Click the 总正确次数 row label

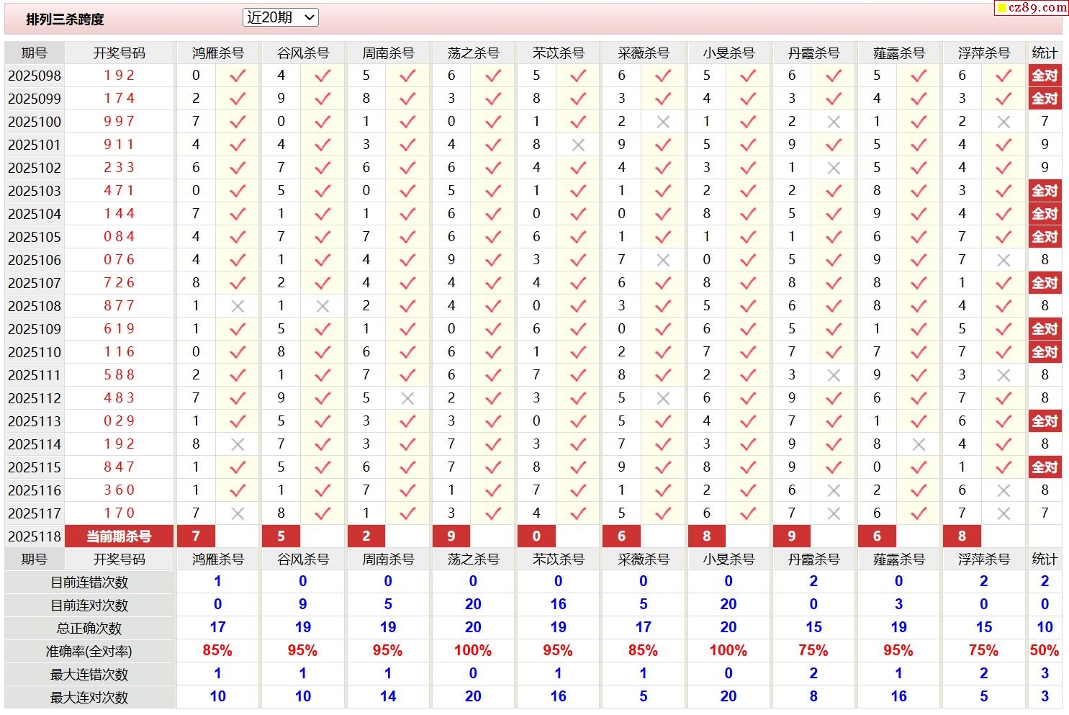pyautogui.click(x=89, y=629)
